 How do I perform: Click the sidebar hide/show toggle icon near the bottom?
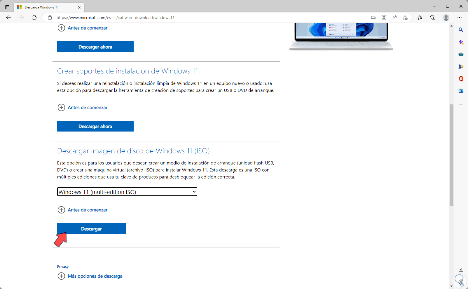461,270
